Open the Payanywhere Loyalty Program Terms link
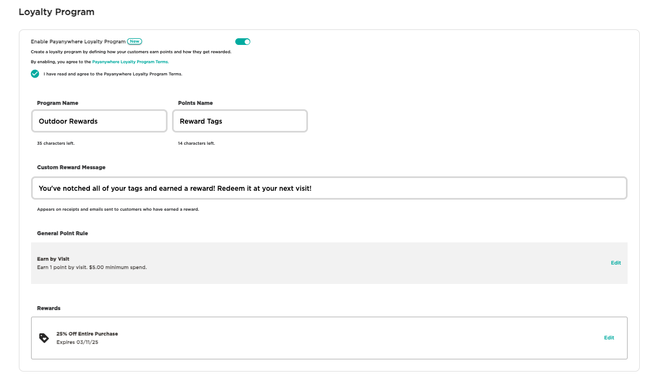 point(130,62)
